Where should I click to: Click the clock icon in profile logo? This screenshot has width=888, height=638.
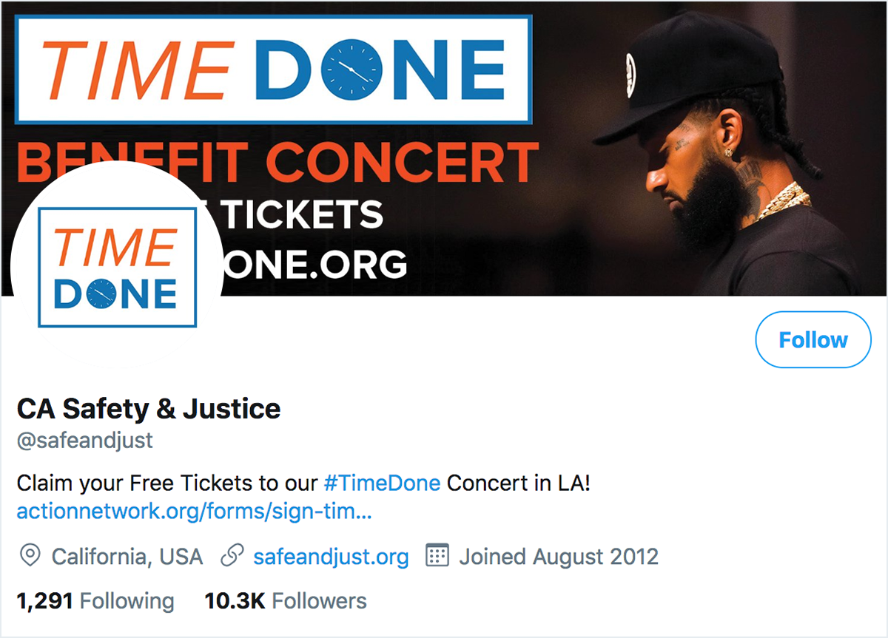pyautogui.click(x=101, y=294)
